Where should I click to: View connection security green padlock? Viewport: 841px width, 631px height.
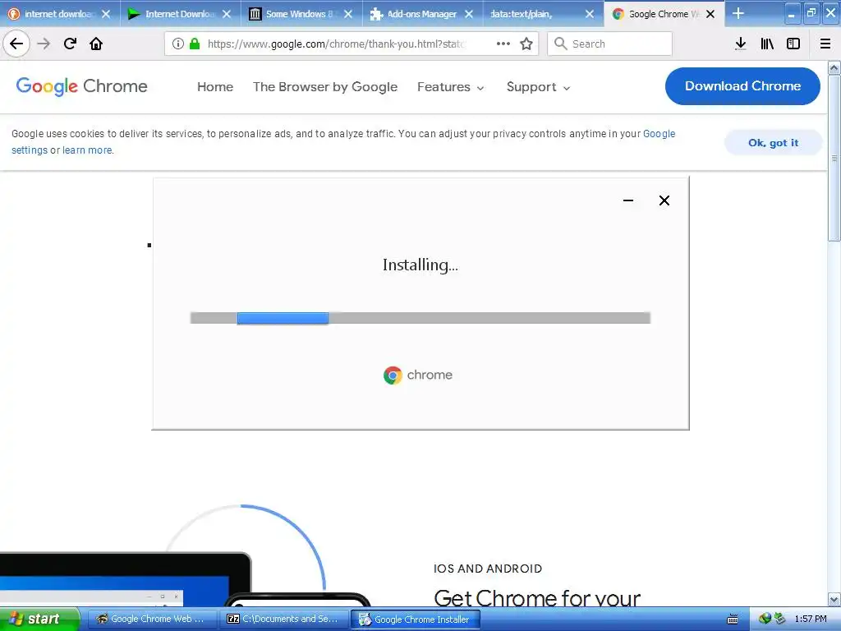tap(195, 44)
